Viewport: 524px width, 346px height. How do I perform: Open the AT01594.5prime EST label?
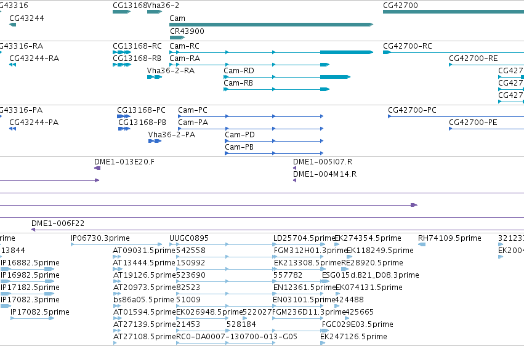(x=144, y=313)
